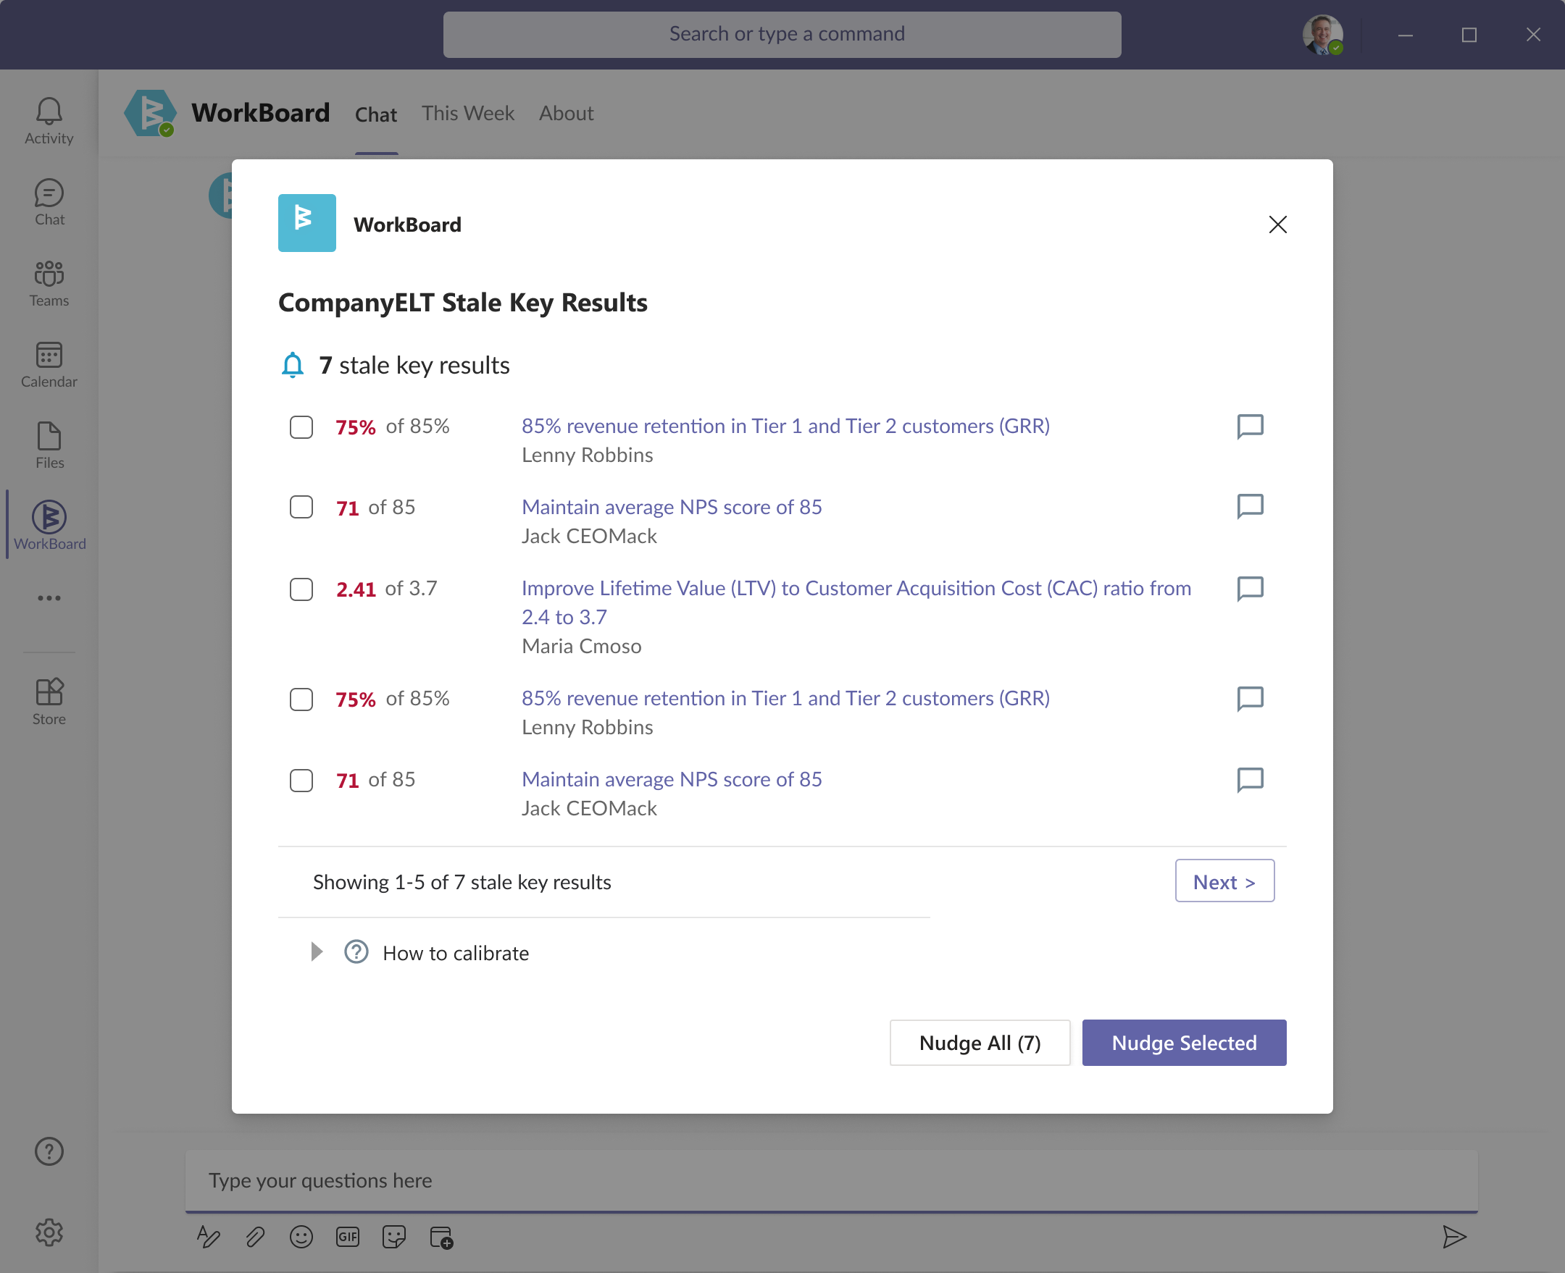This screenshot has width=1565, height=1273.
Task: Open the GIF picker
Action: (x=348, y=1238)
